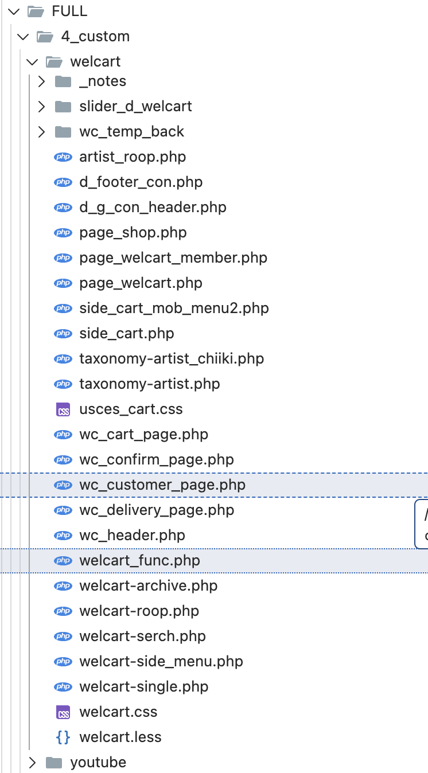Click the youtube folder icon

(x=53, y=762)
